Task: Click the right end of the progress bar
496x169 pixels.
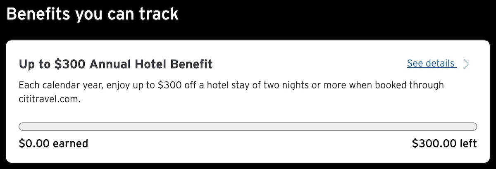Action: click(x=475, y=126)
